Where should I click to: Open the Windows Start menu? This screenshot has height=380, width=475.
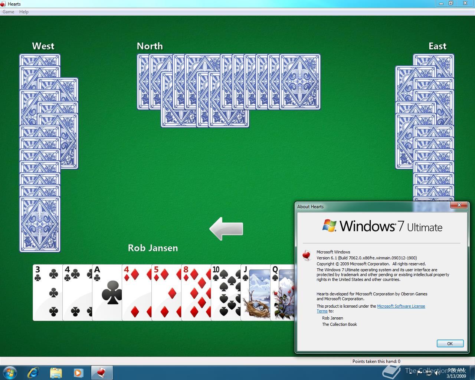[10, 373]
